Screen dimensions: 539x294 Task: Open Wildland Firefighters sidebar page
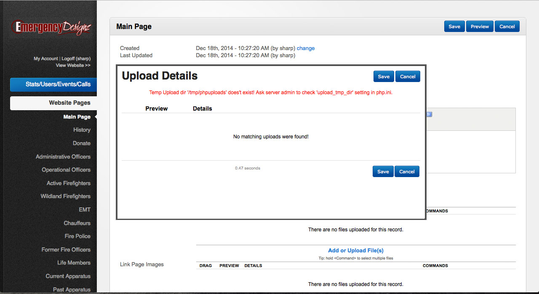pos(65,196)
